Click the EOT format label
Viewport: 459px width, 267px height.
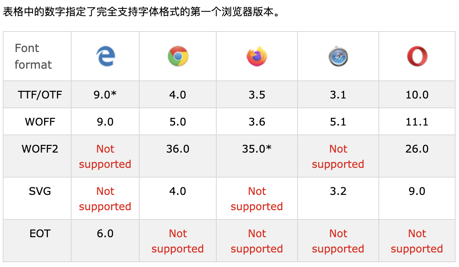(40, 233)
